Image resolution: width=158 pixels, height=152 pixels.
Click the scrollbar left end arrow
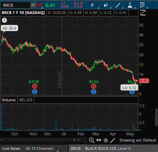coord(1,140)
